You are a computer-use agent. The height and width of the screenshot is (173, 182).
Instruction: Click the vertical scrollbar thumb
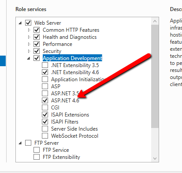(155, 76)
